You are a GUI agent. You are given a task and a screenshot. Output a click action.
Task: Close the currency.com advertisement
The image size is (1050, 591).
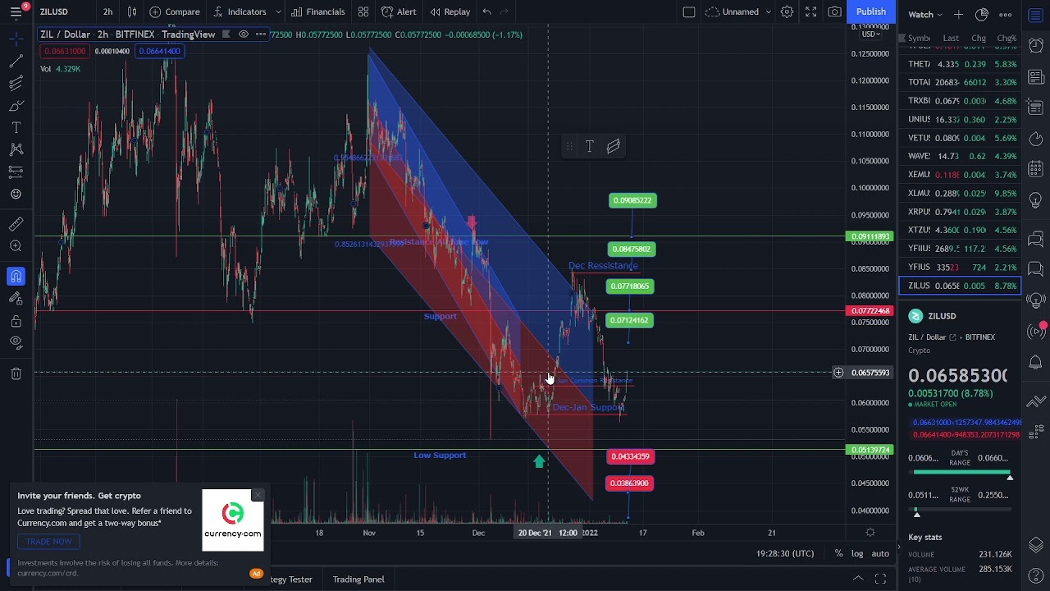click(x=258, y=495)
